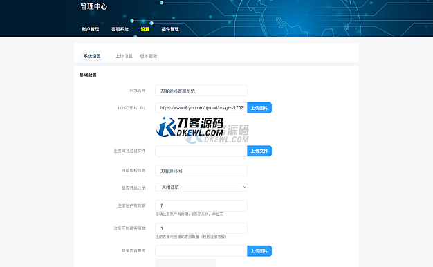Click the 基础配置 section heading
The image size is (433, 267).
pyautogui.click(x=88, y=75)
